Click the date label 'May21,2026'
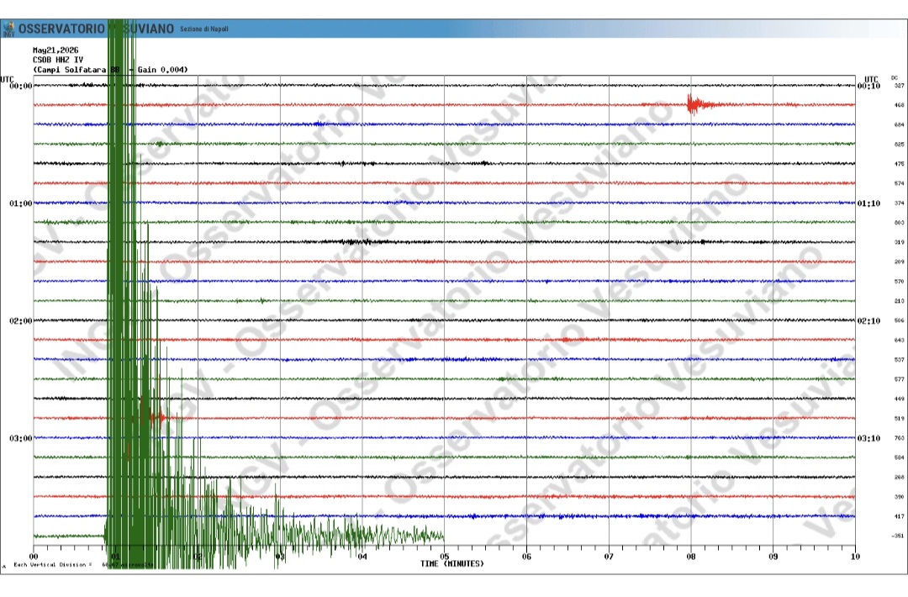Screen dimensions: 908x597 (x=55, y=50)
